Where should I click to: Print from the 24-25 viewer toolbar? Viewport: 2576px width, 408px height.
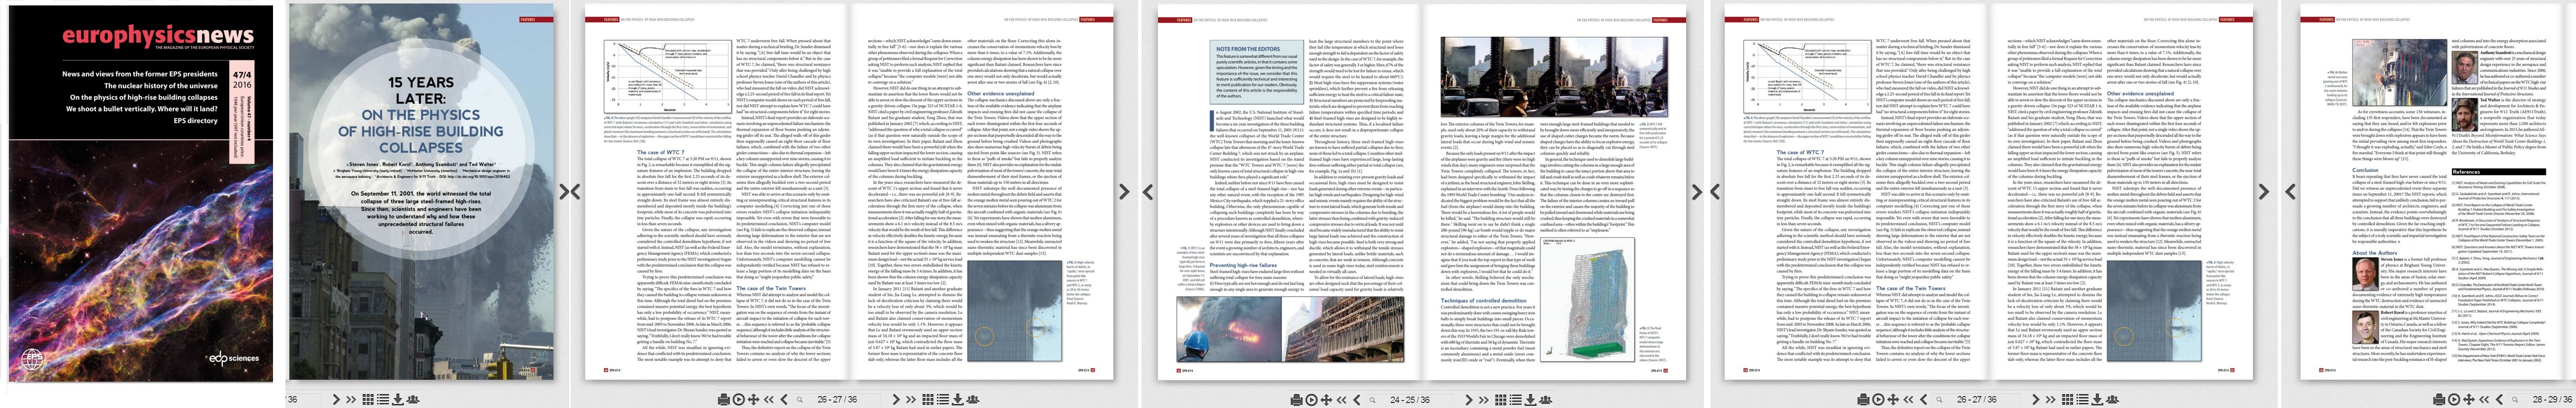(1297, 400)
